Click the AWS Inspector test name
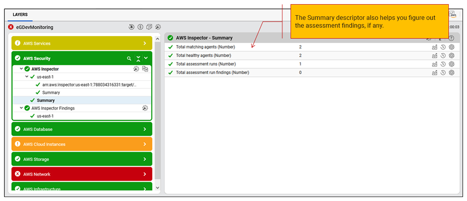Viewport: 467px width, 201px height. tap(45, 69)
